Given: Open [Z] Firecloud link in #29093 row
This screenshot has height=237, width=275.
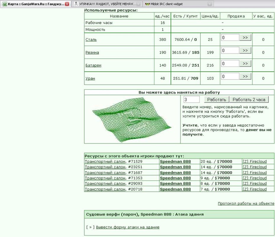Looking at the screenshot, I should click(x=255, y=183).
